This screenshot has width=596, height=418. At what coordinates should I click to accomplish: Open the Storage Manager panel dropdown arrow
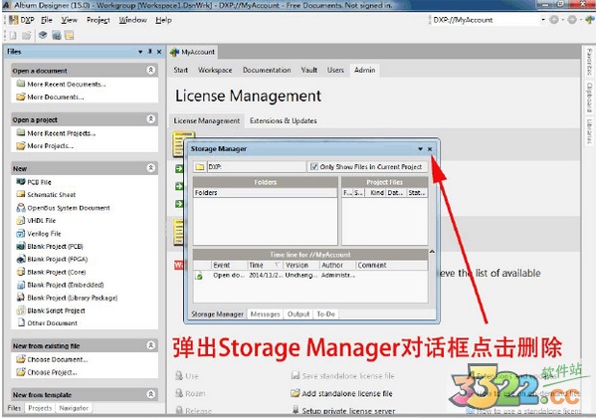click(x=420, y=148)
